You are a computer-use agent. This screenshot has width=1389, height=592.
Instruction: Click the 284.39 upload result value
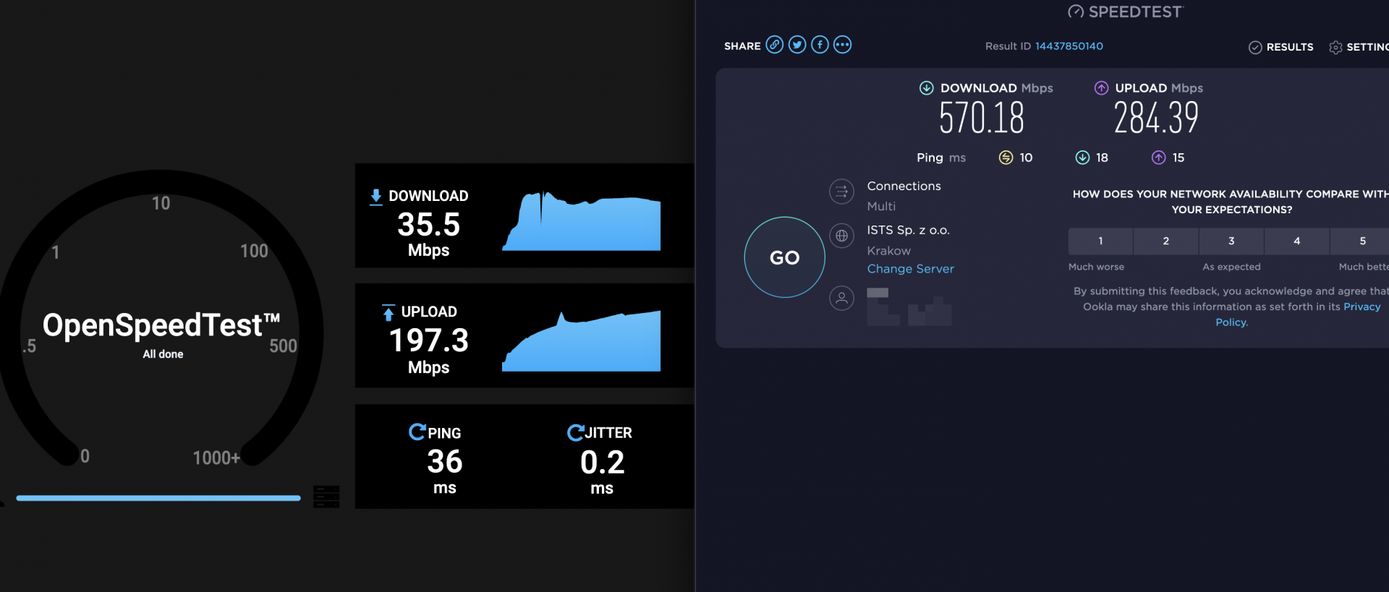point(1156,119)
